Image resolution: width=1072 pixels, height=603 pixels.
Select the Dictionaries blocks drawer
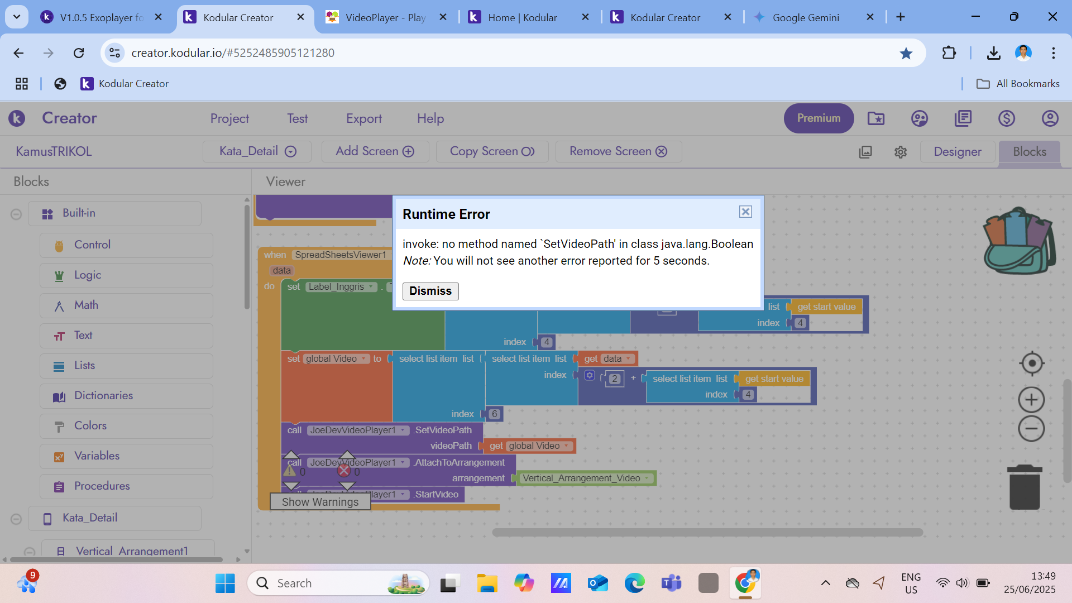coord(126,396)
